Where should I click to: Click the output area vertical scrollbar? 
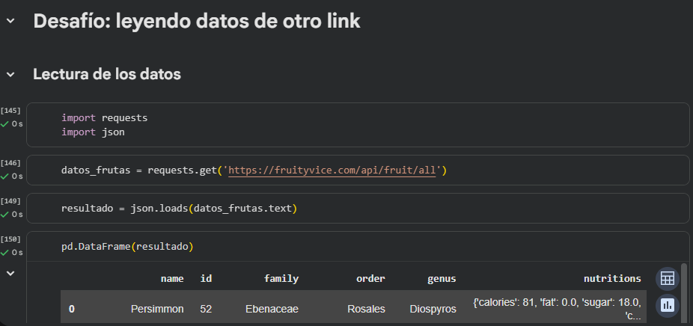[x=684, y=293]
